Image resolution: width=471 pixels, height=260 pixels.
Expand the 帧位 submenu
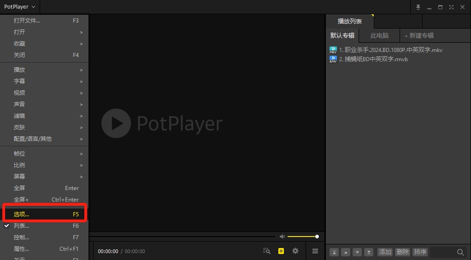[x=44, y=154]
